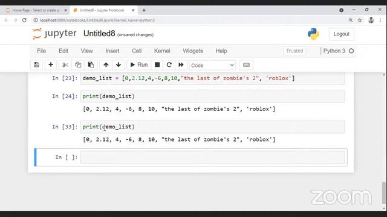Move selected cell up arrow
The width and height of the screenshot is (387, 217).
pyautogui.click(x=106, y=65)
